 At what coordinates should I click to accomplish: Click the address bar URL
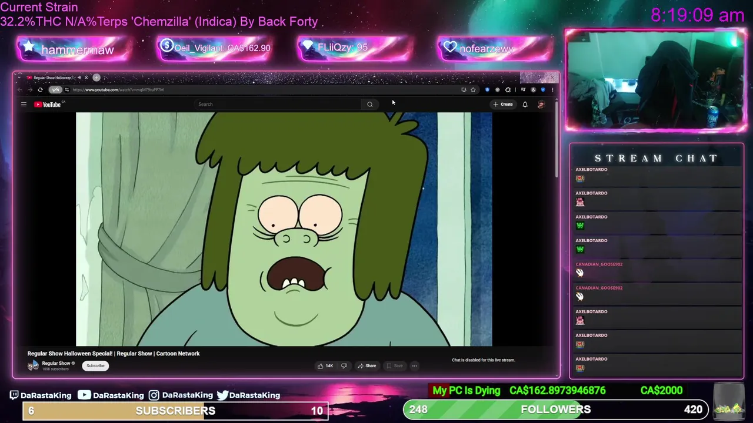pos(118,90)
